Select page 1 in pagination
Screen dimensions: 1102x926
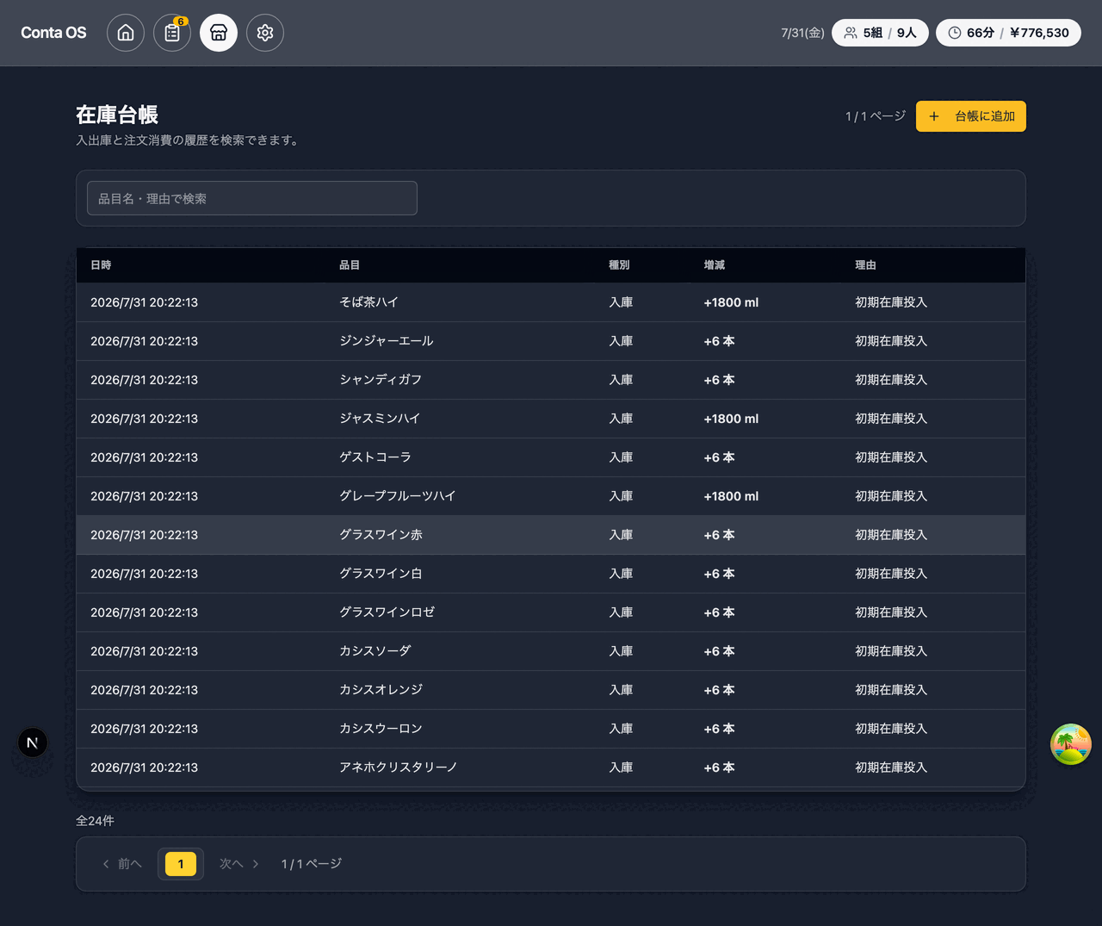click(x=181, y=864)
